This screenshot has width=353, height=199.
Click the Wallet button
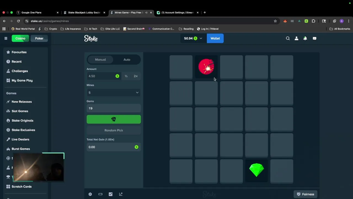click(x=215, y=38)
